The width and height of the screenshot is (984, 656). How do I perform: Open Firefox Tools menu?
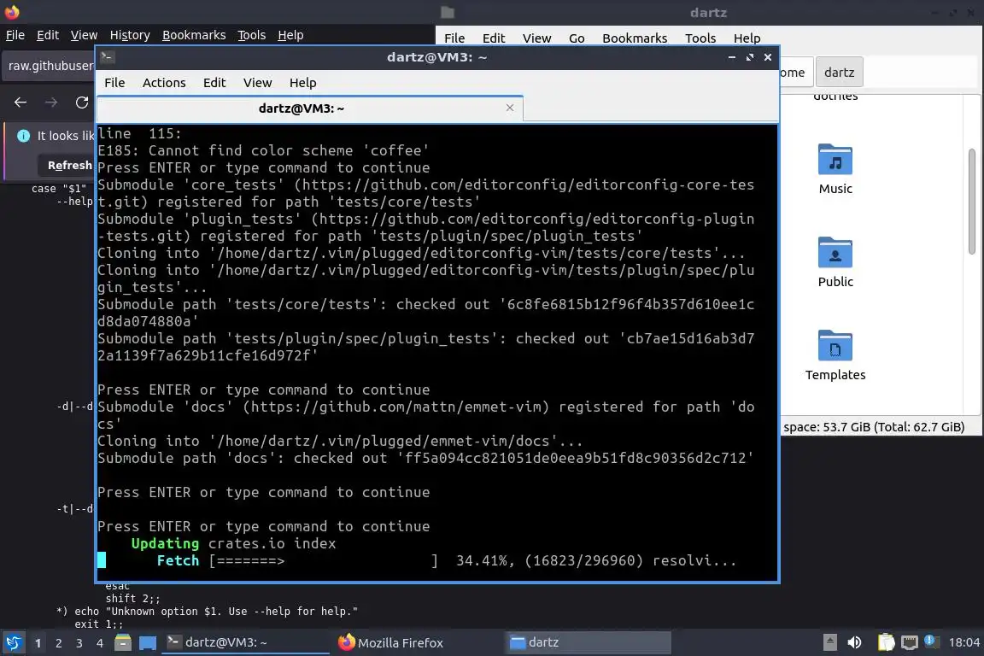pyautogui.click(x=252, y=35)
